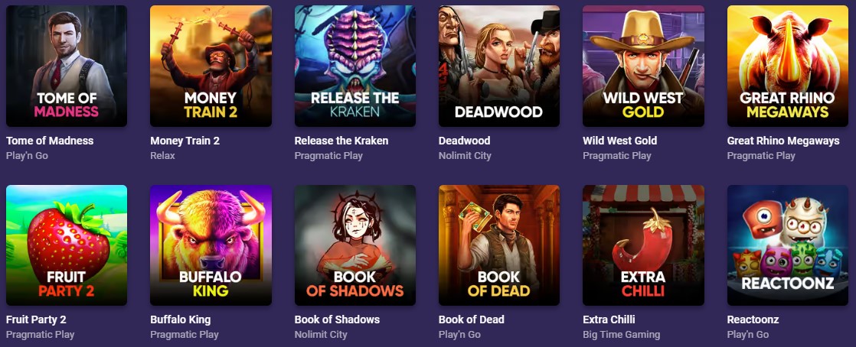Open the Reactoonz monsters game tile

[788, 245]
